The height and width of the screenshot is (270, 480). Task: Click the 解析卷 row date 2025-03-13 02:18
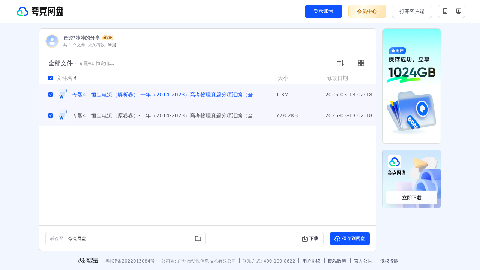click(349, 94)
